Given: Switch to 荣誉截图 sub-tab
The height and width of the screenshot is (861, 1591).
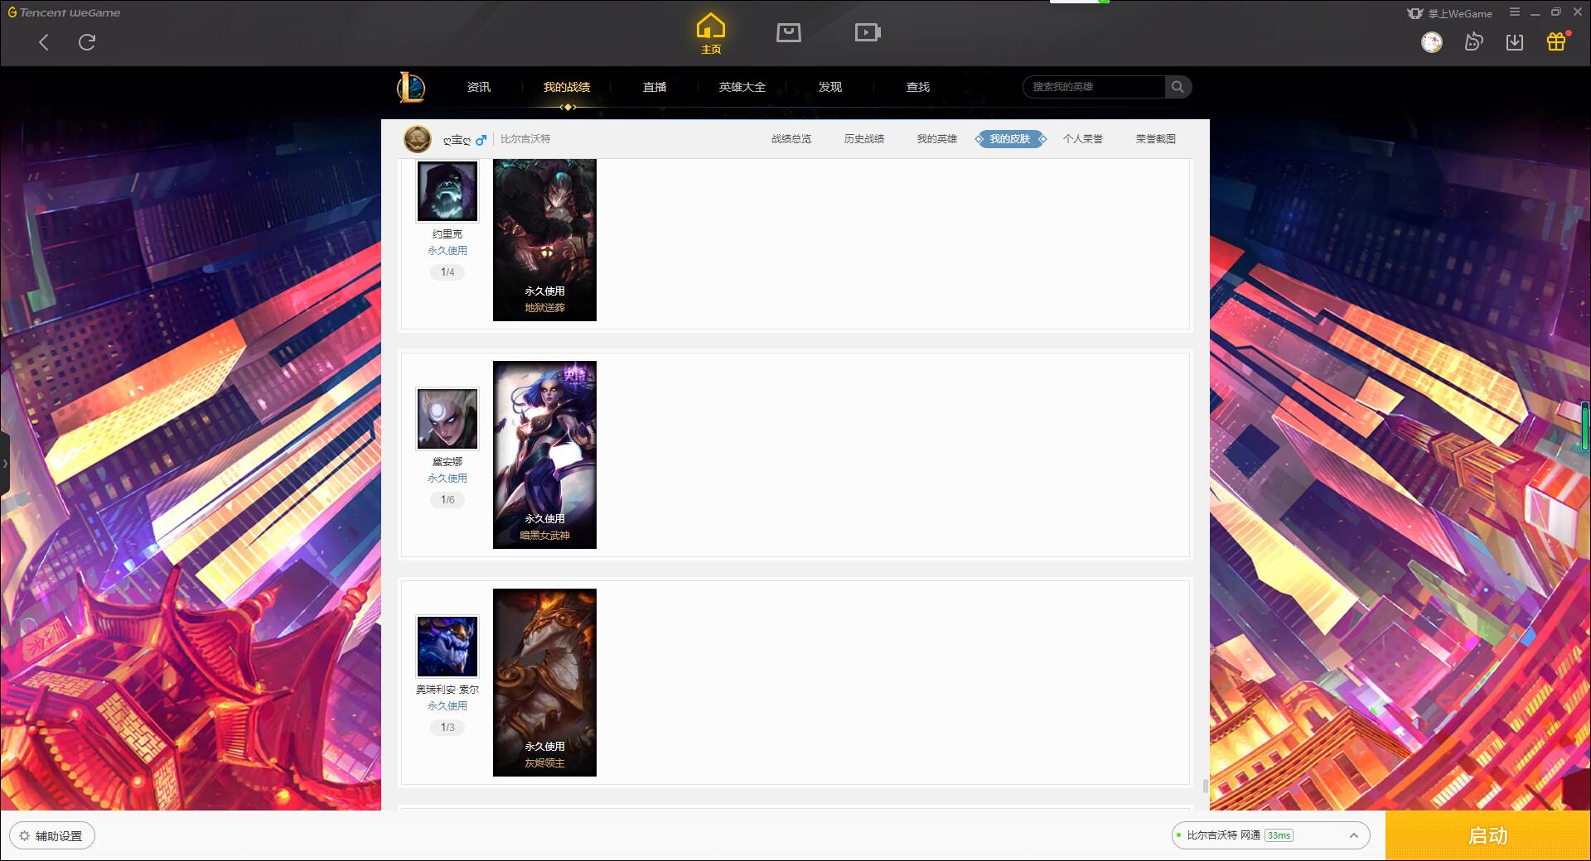Looking at the screenshot, I should tap(1156, 139).
